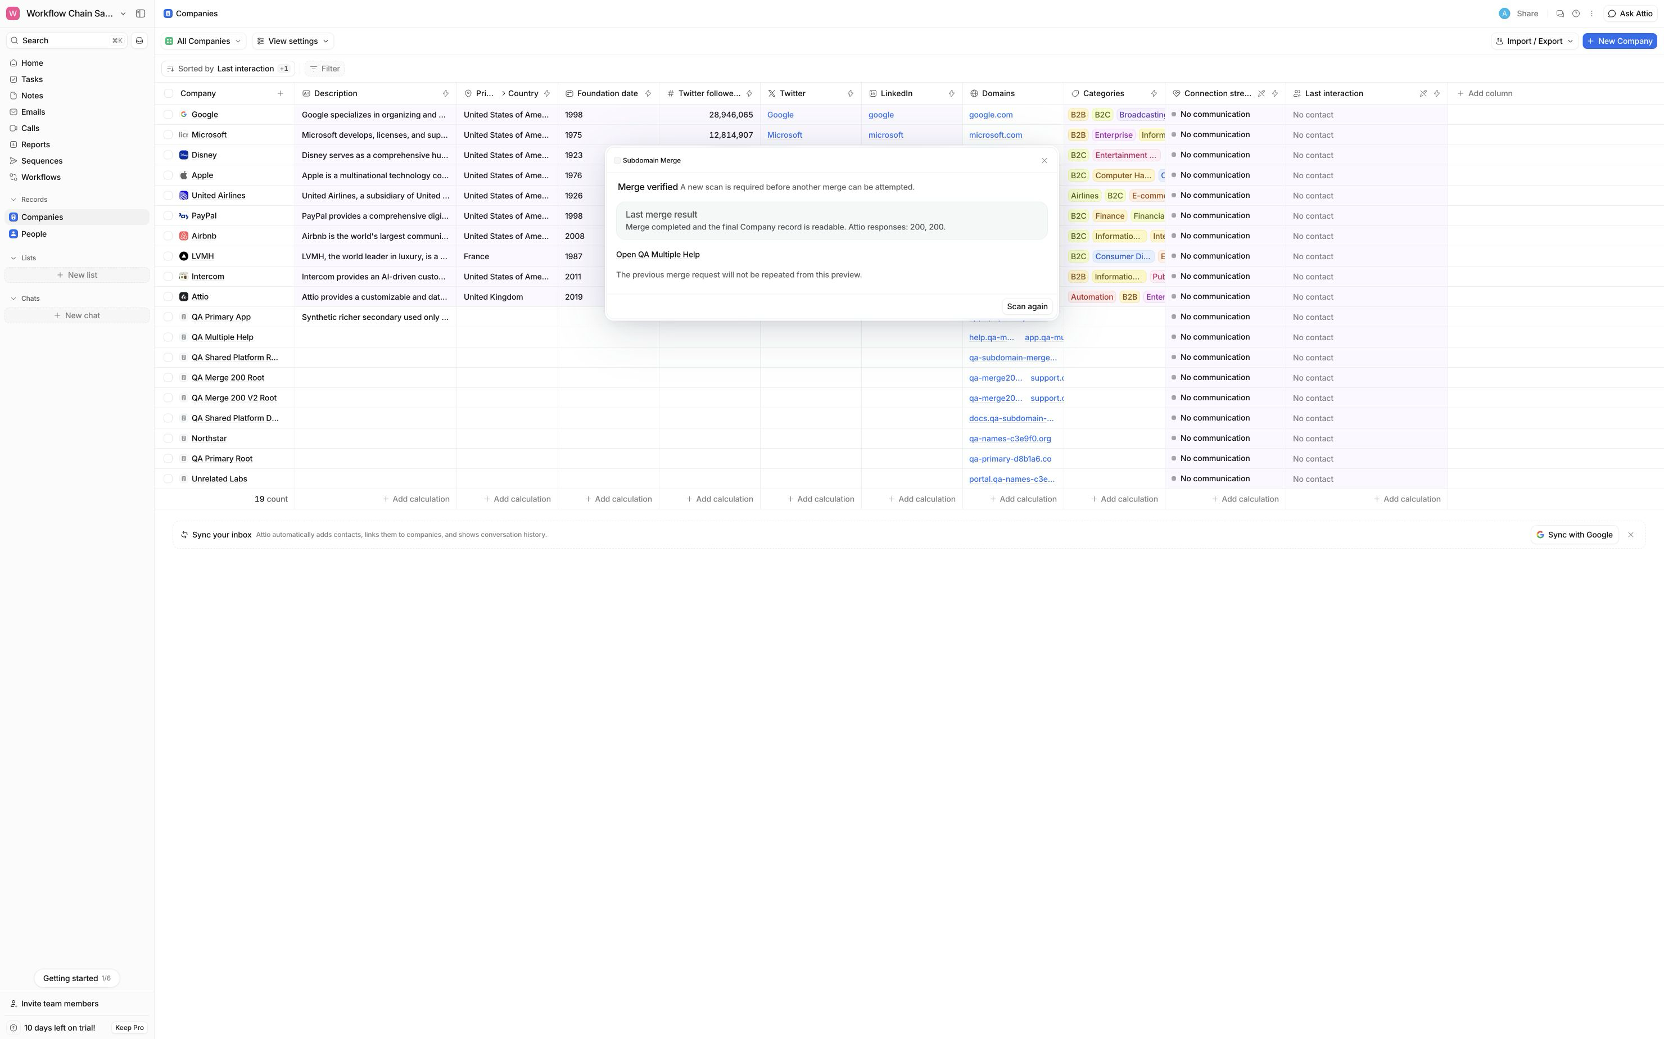Image resolution: width=1664 pixels, height=1039 pixels.
Task: Check the PayPal row checkbox
Action: tap(168, 216)
